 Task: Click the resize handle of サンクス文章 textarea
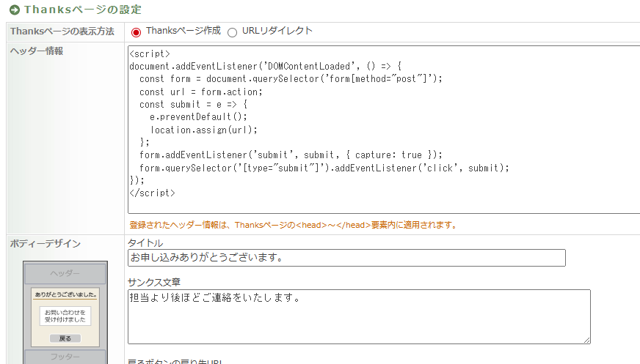click(586, 340)
